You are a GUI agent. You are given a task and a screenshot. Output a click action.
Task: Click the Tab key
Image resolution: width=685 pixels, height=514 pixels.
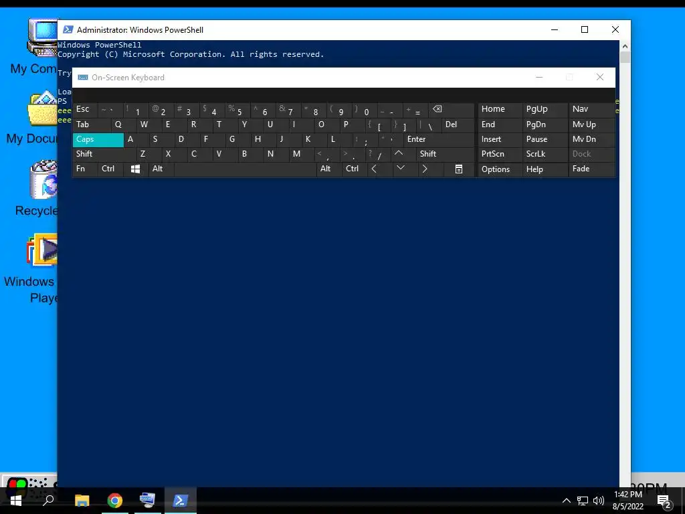(92, 124)
